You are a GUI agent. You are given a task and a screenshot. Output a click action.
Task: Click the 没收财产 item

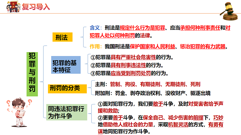pos(175,93)
